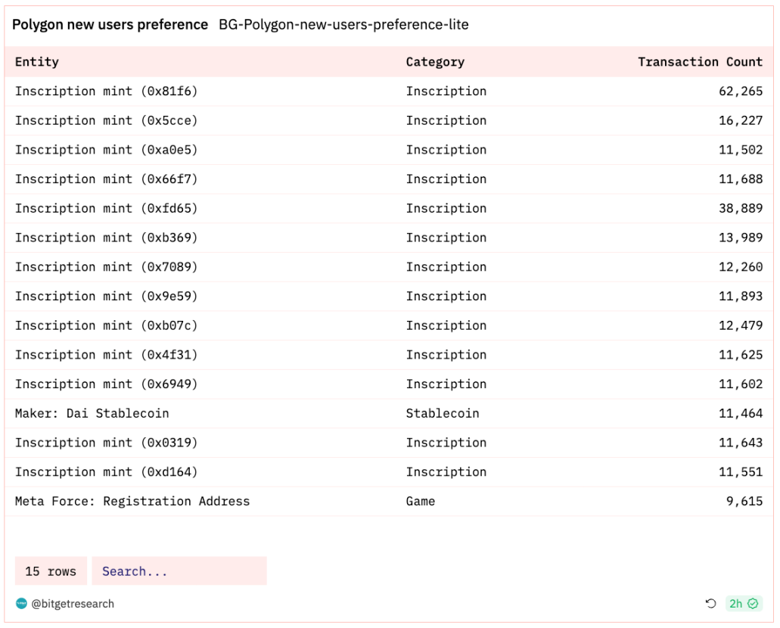Select Inscription mint (0x6949) entity cell
Image resolution: width=780 pixels, height=628 pixels.
tap(107, 384)
